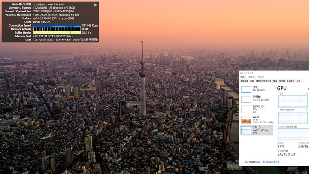Open Task Manager View (檢視) menu
309x174 pixels.
coord(261,77)
